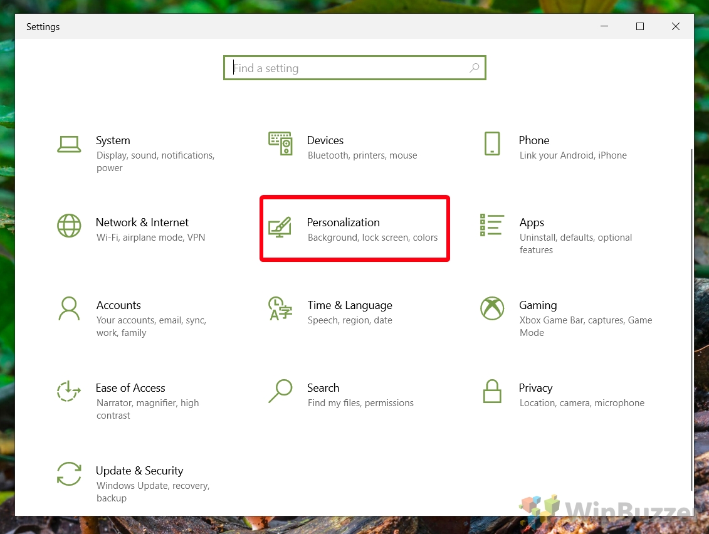
Task: Click 'Display, sound, notifications, power' description
Action: [155, 162]
